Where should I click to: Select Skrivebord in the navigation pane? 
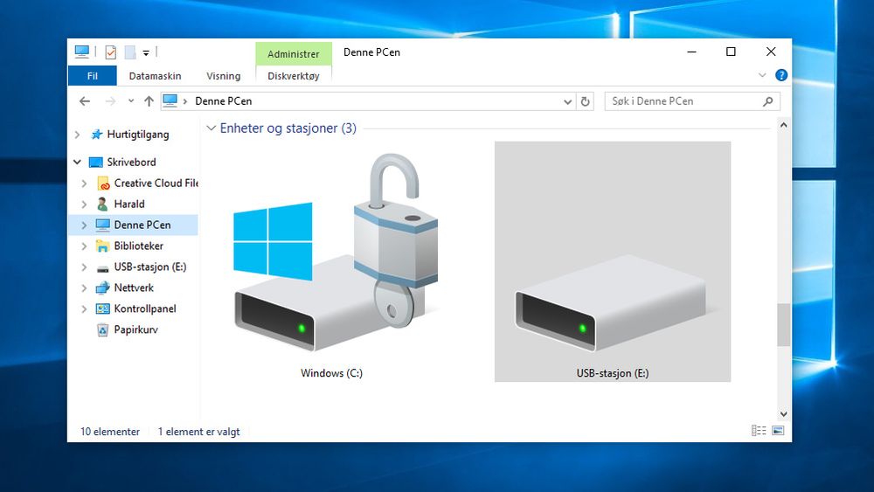pyautogui.click(x=132, y=163)
